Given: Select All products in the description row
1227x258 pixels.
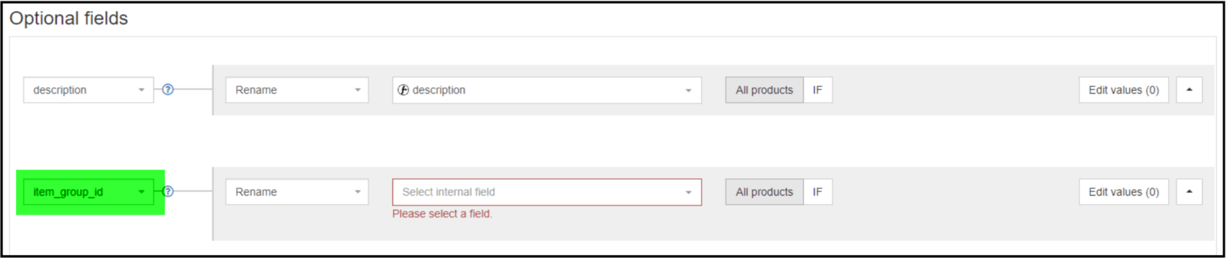Looking at the screenshot, I should click(764, 90).
